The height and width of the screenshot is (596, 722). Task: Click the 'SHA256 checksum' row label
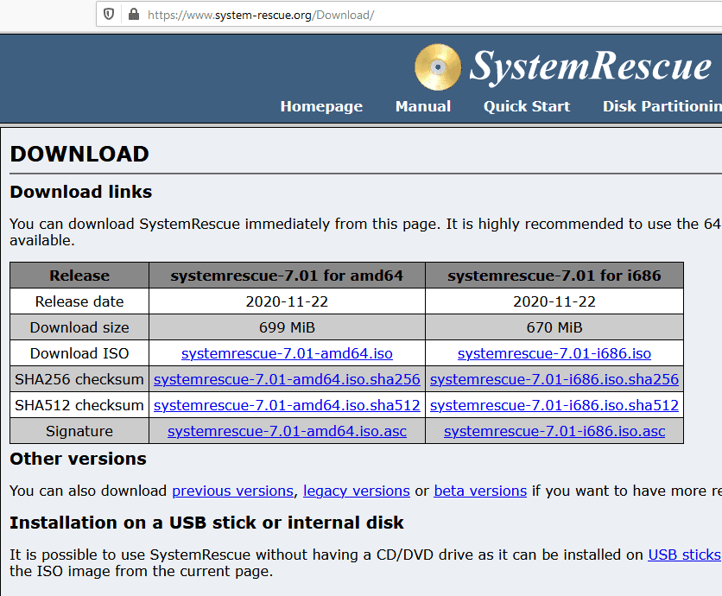(79, 379)
